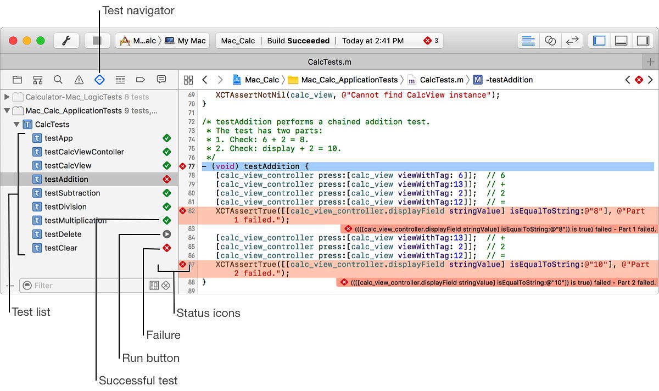The image size is (659, 391).
Task: Click failure marker in gutter at line 87
Action: pyautogui.click(x=183, y=264)
